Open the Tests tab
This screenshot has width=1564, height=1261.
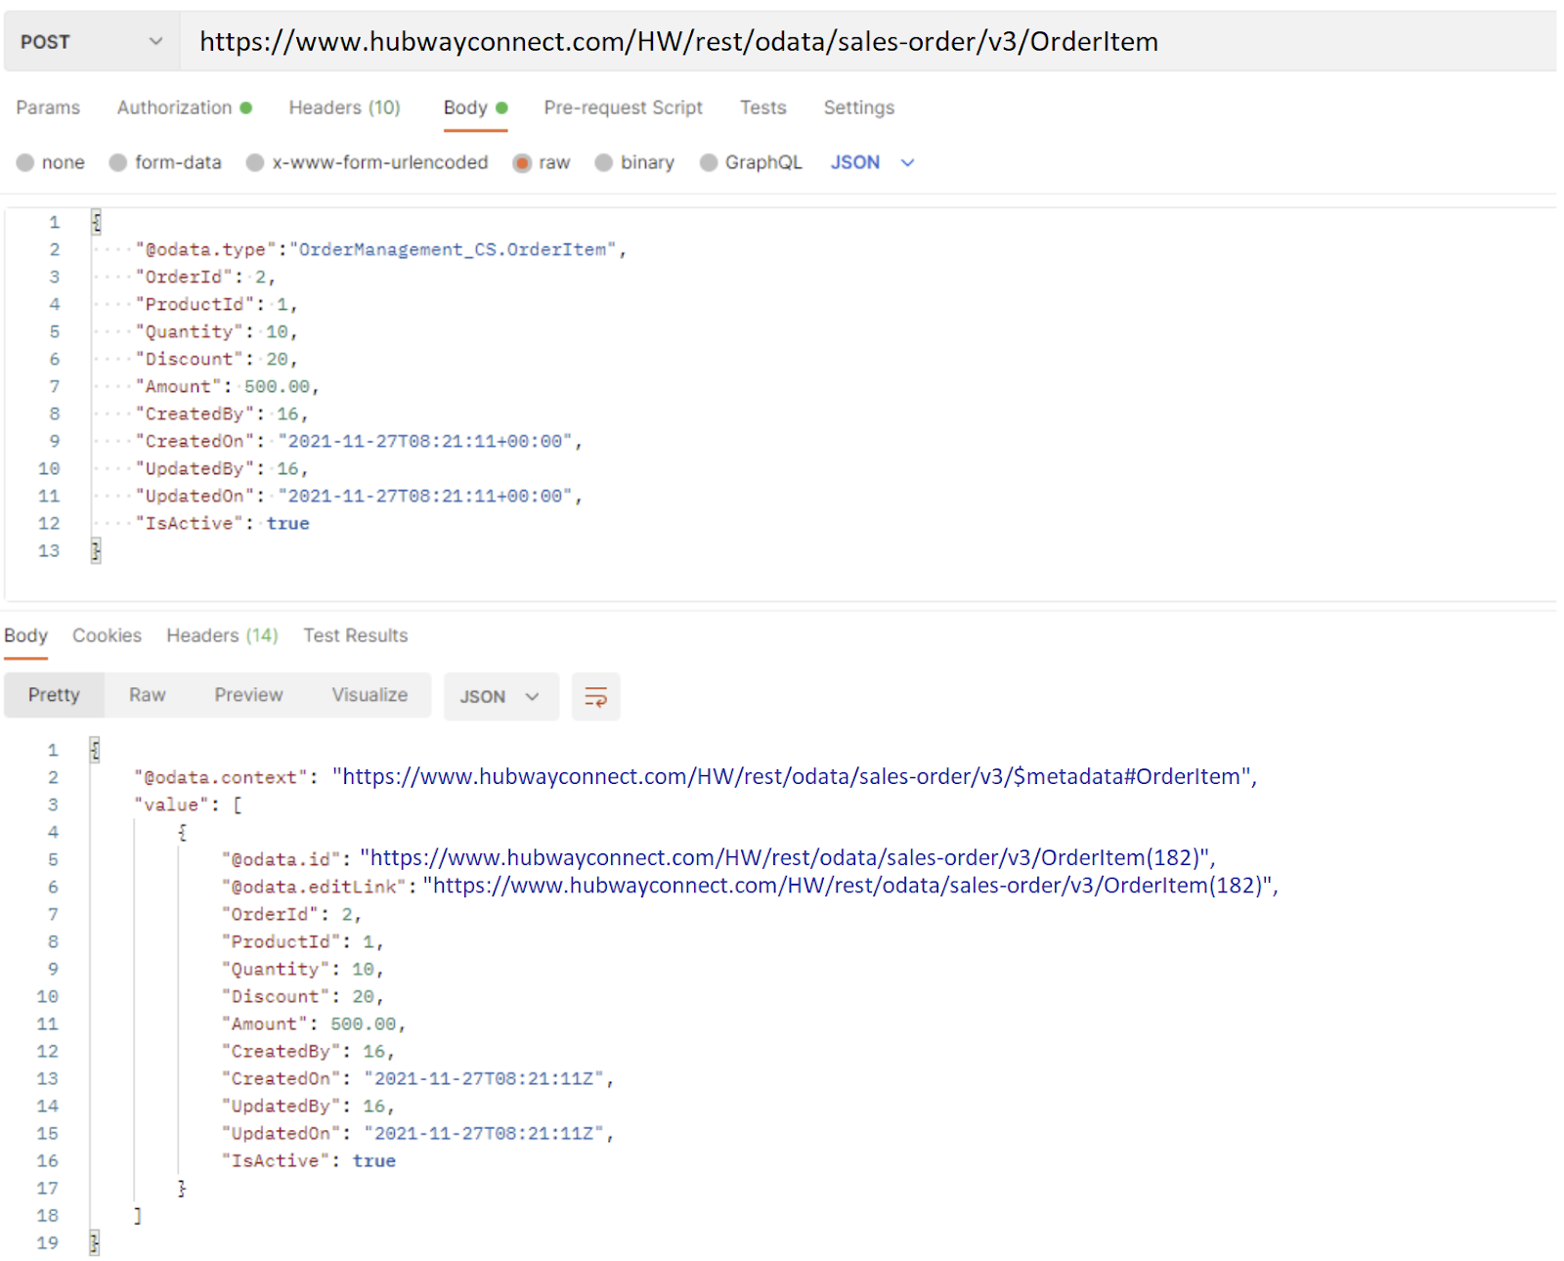[x=762, y=108]
